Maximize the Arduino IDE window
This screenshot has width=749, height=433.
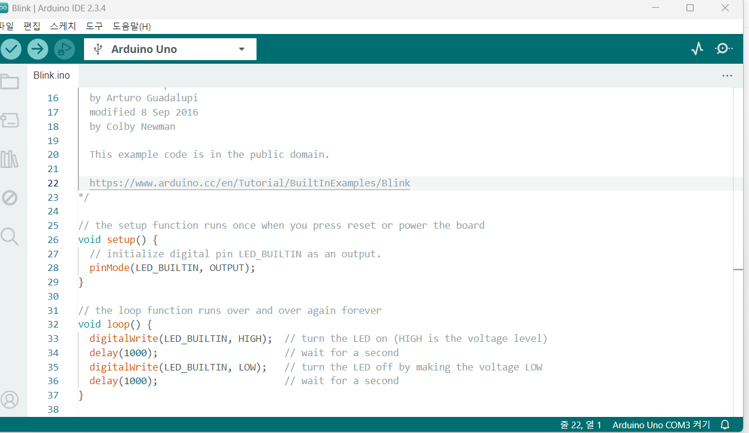690,8
